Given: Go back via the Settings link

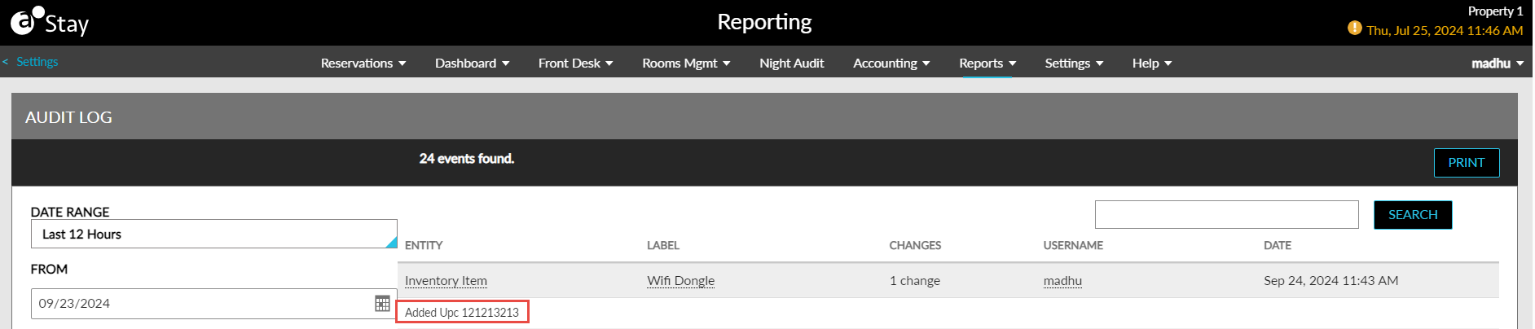Looking at the screenshot, I should click(31, 62).
